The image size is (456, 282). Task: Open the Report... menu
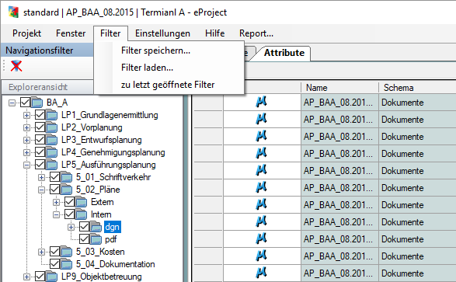click(256, 33)
